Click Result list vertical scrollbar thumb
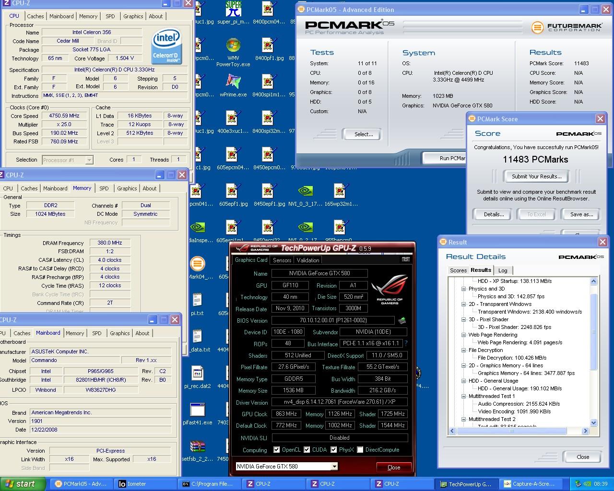This screenshot has width=614, height=491. 593,331
